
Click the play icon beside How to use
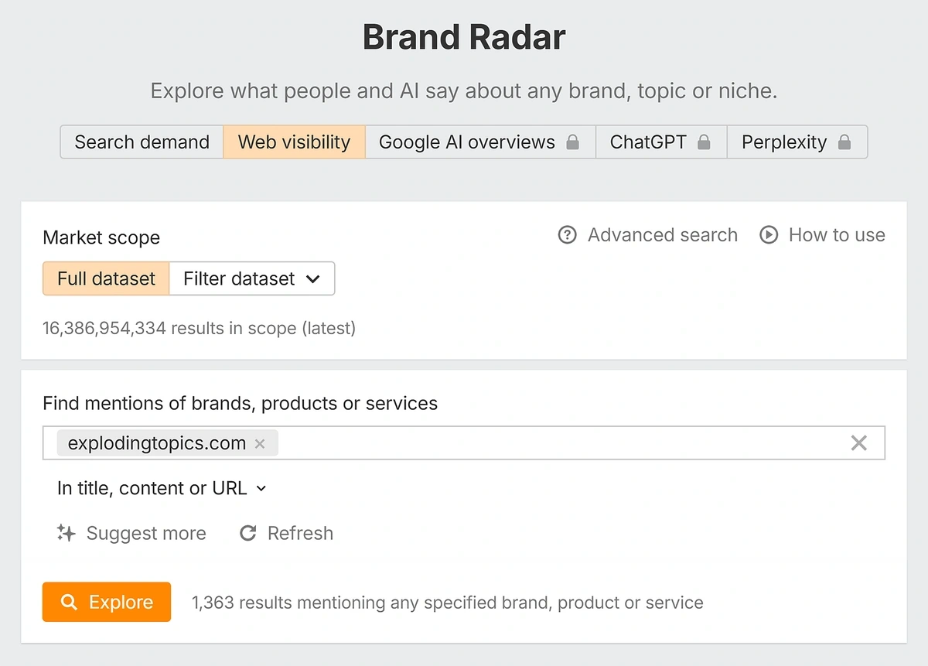[x=769, y=234]
